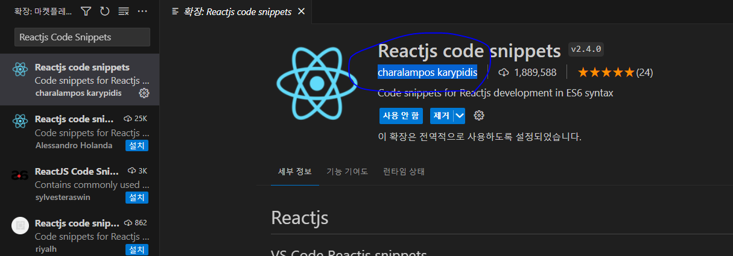Install the riyalh extension
The width and height of the screenshot is (733, 256).
(x=137, y=249)
